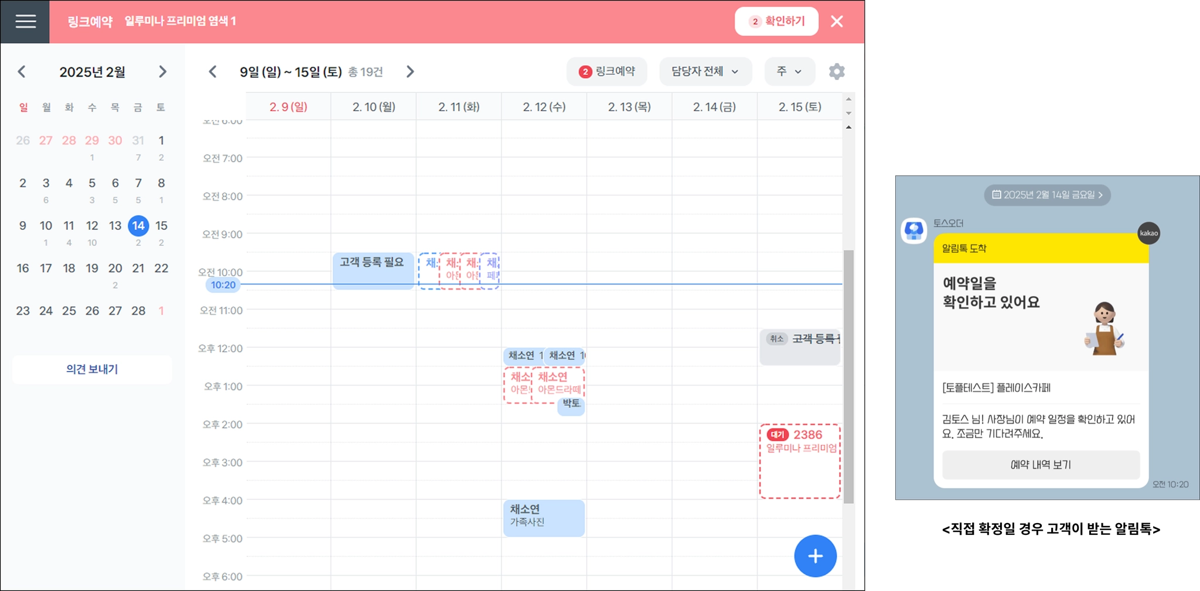
Task: Open the 주 view dropdown
Action: click(x=789, y=71)
